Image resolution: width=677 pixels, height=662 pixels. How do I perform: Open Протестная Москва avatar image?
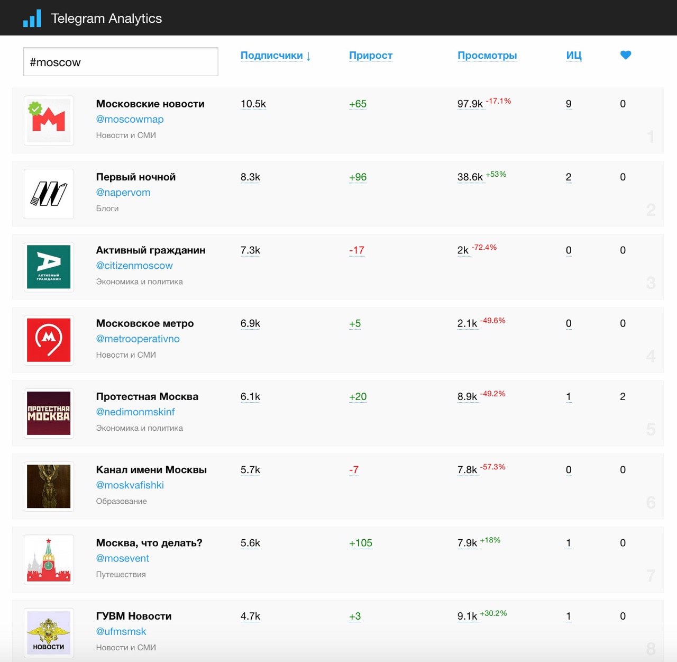click(x=49, y=413)
